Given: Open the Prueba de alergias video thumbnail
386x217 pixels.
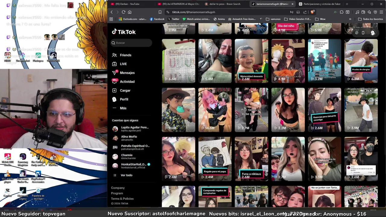Looking at the screenshot, I should pyautogui.click(x=361, y=61).
